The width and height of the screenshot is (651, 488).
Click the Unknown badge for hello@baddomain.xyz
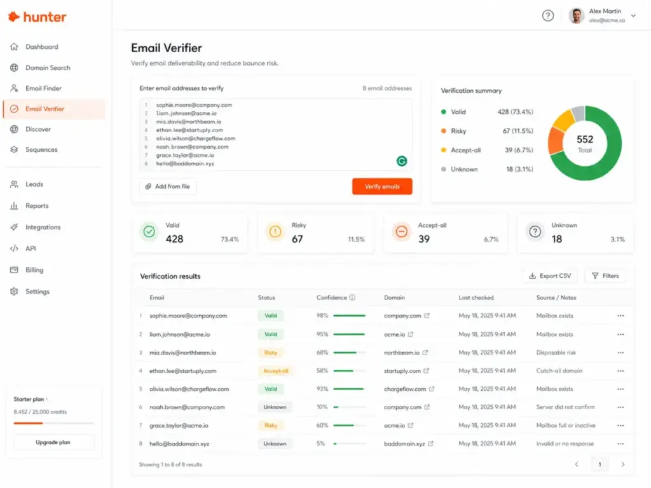click(275, 444)
